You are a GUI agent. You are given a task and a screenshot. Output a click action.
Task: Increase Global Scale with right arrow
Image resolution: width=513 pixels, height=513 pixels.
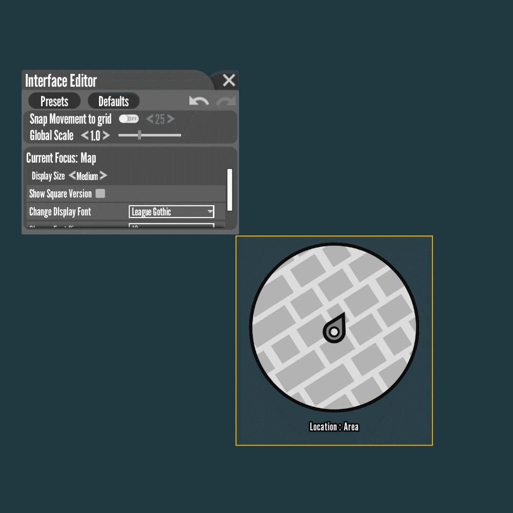106,136
